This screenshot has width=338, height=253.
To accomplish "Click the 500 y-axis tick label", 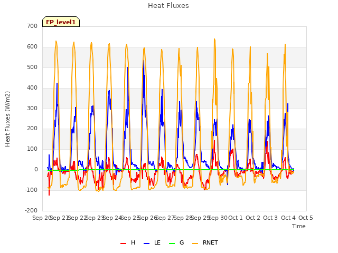I will [32, 67].
